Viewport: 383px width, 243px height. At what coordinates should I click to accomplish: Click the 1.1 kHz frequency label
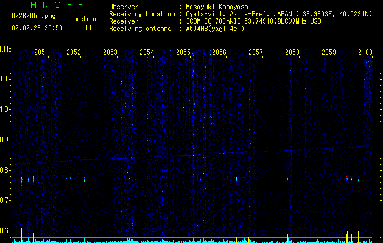pyautogui.click(x=4, y=79)
